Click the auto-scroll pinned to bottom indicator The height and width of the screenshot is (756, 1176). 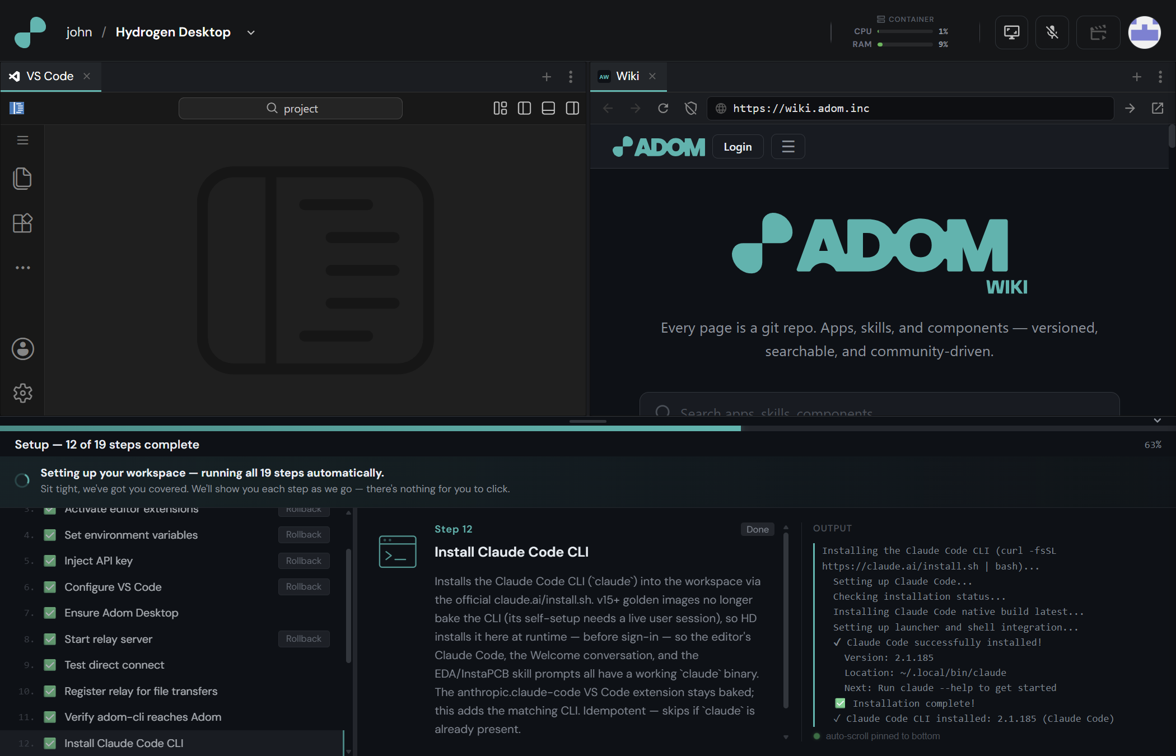point(877,736)
